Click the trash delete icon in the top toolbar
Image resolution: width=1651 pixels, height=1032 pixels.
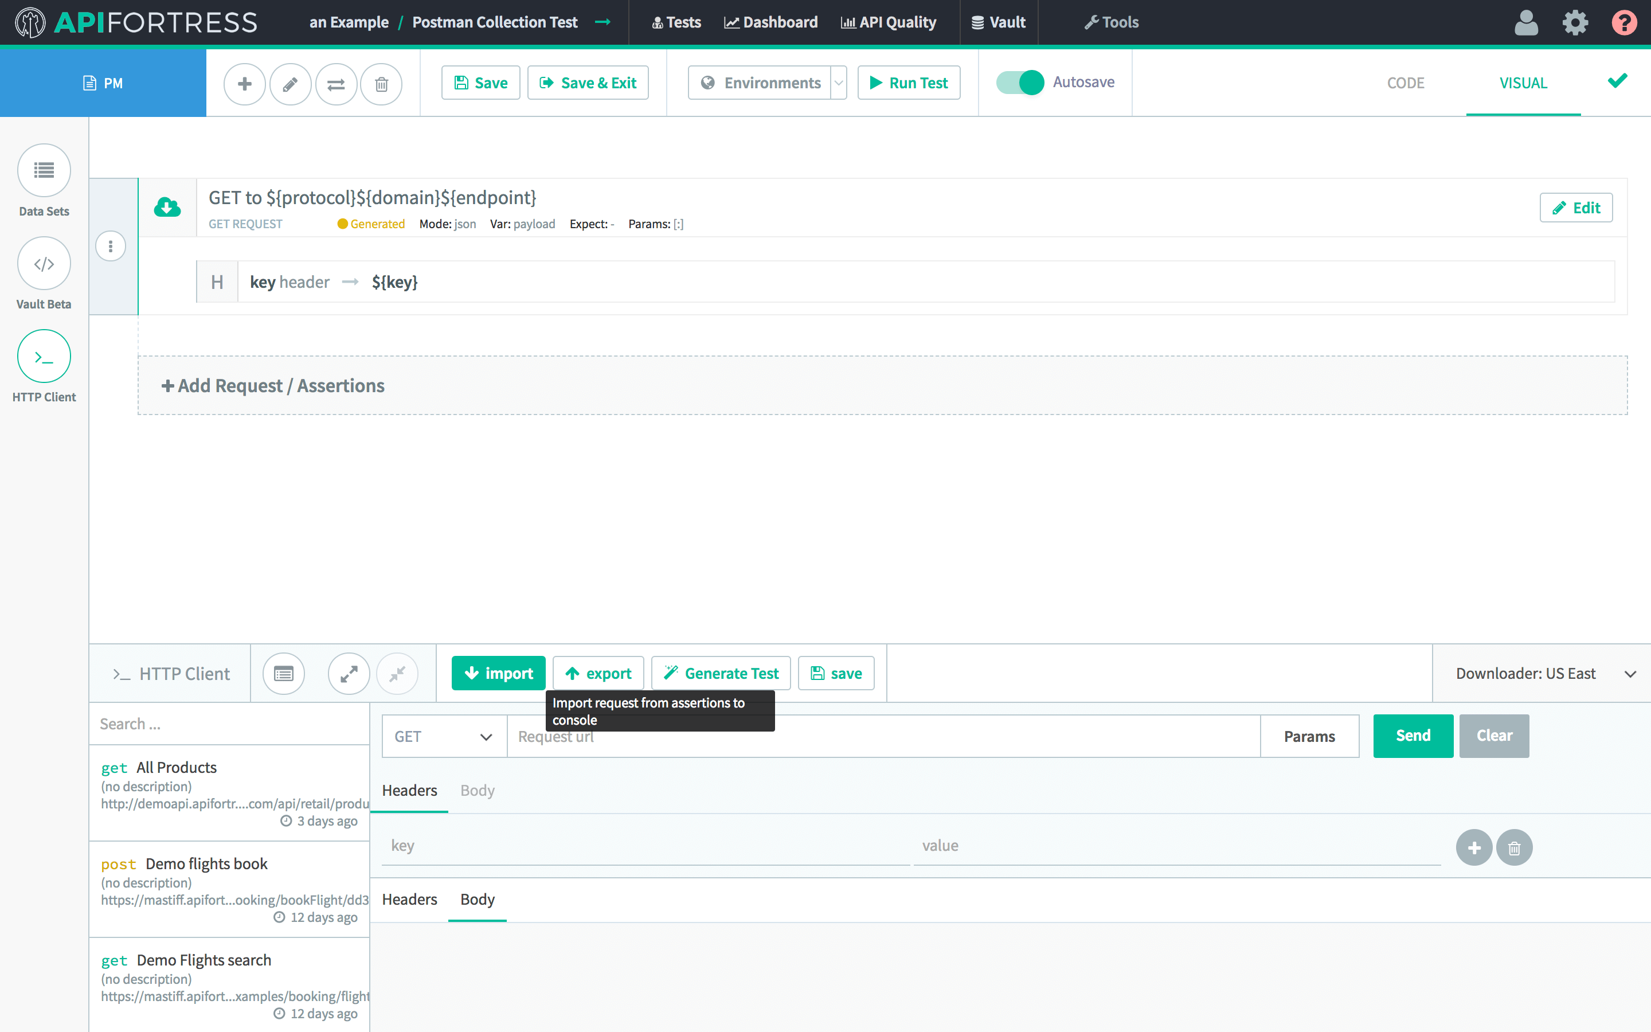pyautogui.click(x=381, y=83)
